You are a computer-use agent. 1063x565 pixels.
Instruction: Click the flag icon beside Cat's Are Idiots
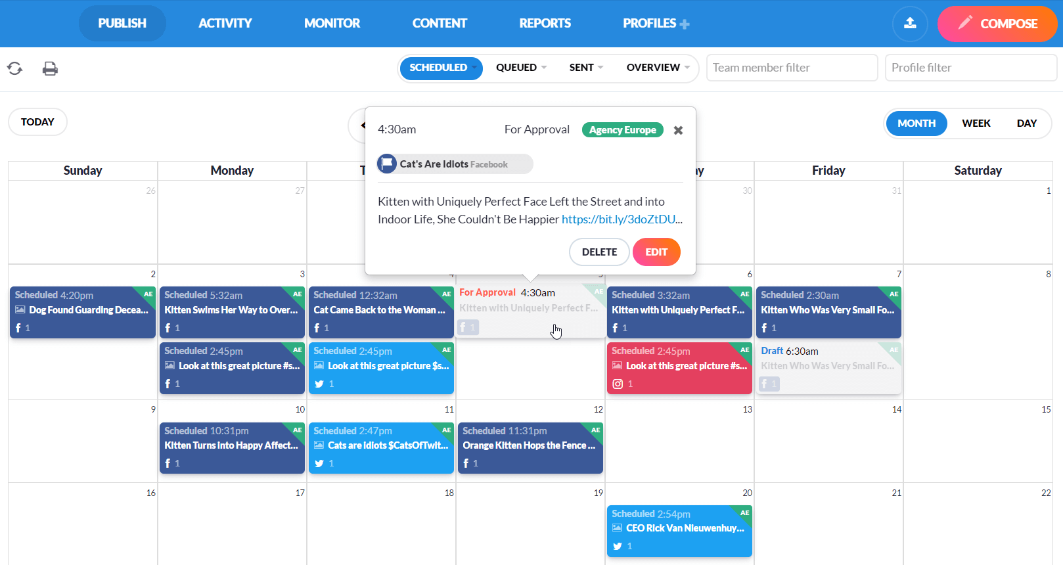387,164
